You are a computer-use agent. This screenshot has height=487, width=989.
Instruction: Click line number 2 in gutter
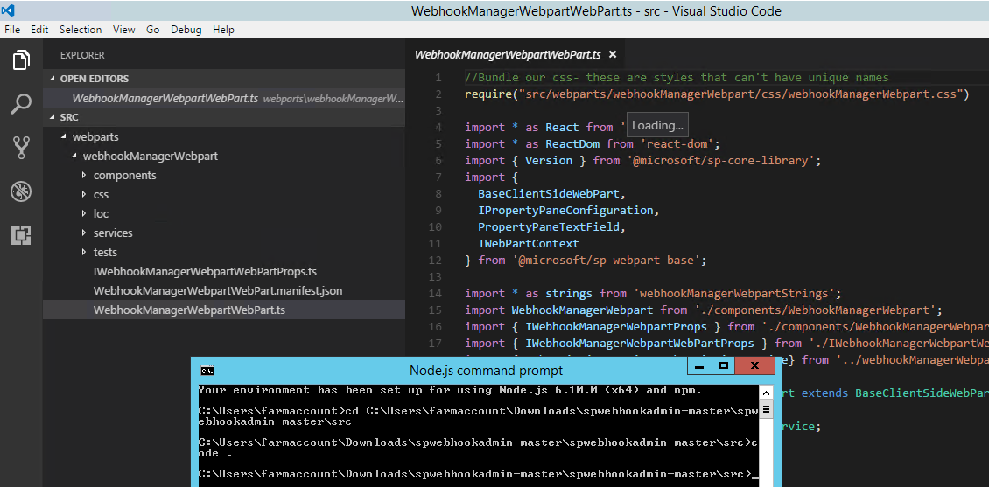438,94
